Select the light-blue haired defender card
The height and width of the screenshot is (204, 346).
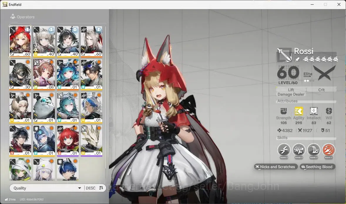pyautogui.click(x=44, y=141)
